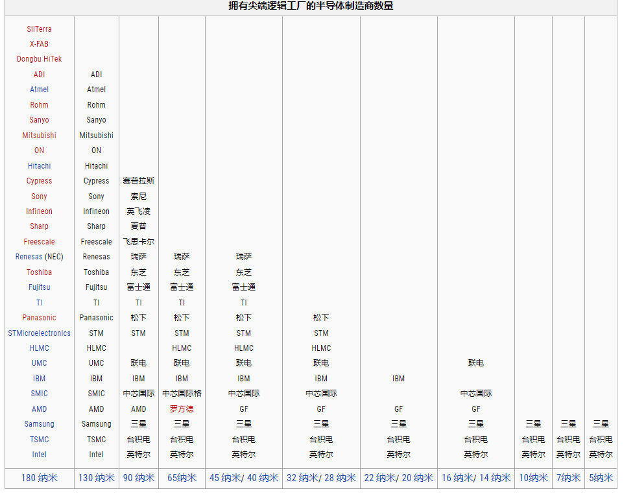The image size is (633, 498).
Task: Click the blue UMC link
Action: tap(39, 363)
